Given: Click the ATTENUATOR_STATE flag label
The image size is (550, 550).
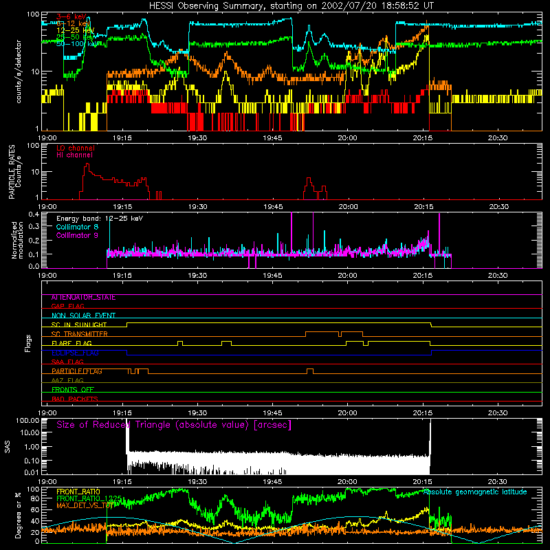Looking at the screenshot, I should coord(83,298).
